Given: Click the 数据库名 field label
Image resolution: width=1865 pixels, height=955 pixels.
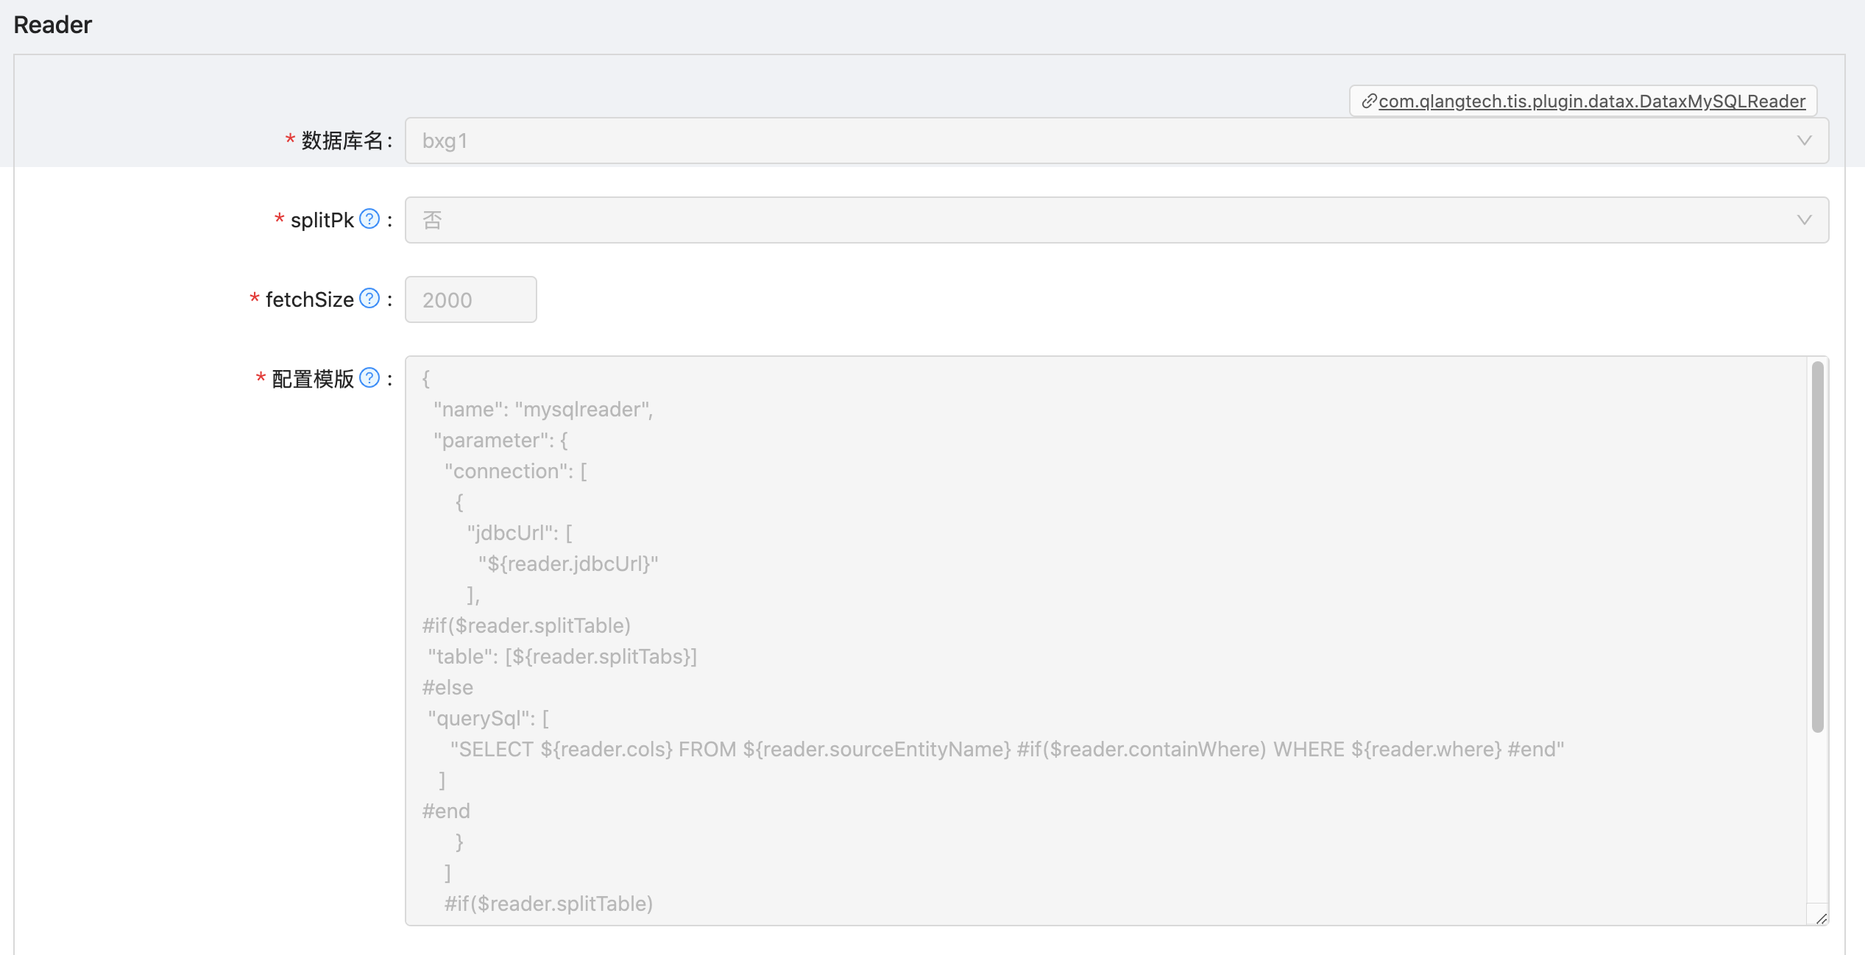Looking at the screenshot, I should click(342, 140).
